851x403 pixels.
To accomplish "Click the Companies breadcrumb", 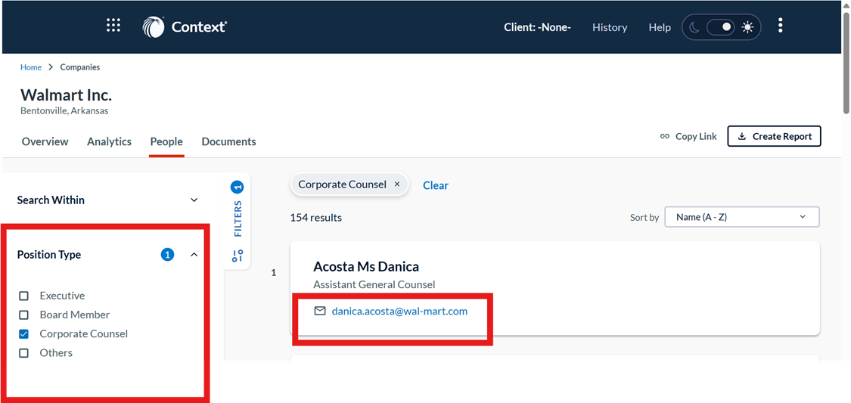I will (79, 67).
